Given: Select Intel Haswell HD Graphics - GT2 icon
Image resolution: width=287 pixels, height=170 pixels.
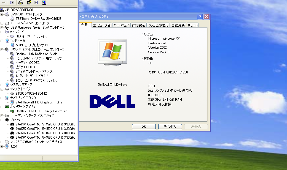Looking at the screenshot, I should (12, 102).
